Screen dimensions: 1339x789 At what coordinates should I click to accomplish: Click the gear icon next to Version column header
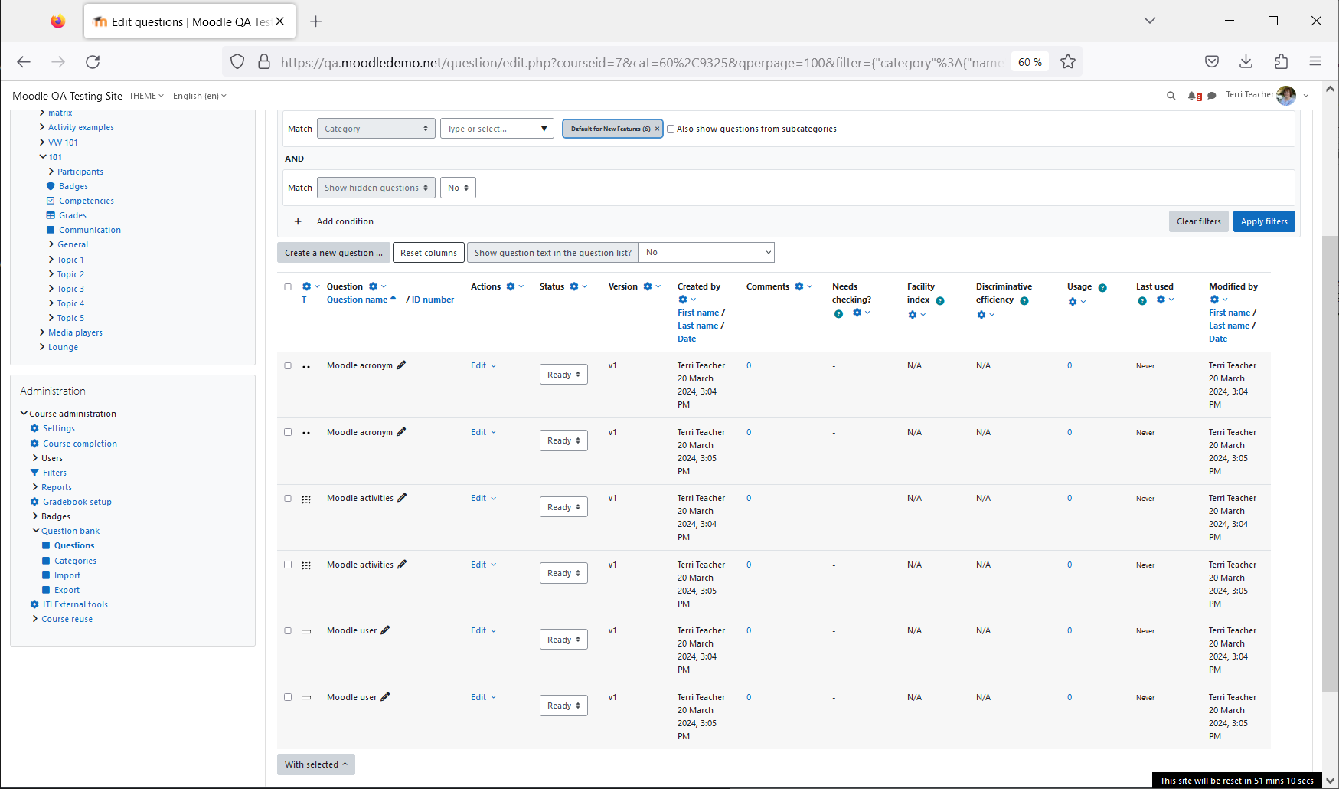[x=648, y=286]
